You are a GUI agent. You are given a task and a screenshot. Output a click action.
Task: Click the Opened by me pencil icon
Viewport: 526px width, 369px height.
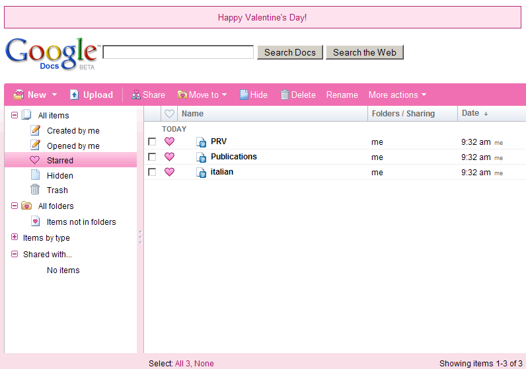coord(35,145)
